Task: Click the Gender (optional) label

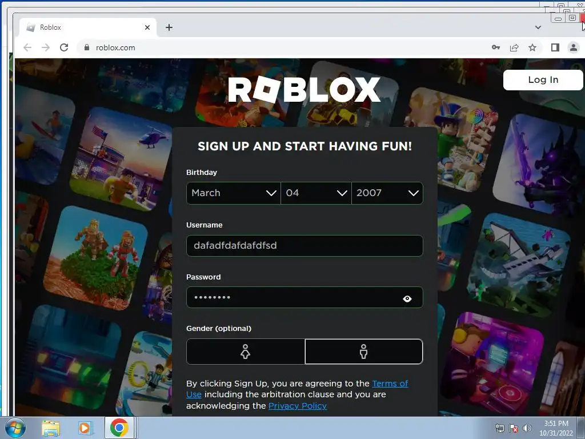Action: 219,329
